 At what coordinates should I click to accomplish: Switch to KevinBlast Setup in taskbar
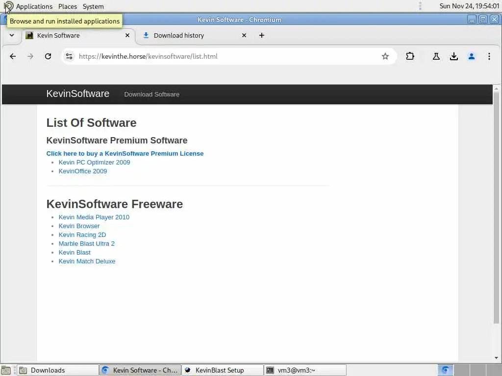point(223,370)
